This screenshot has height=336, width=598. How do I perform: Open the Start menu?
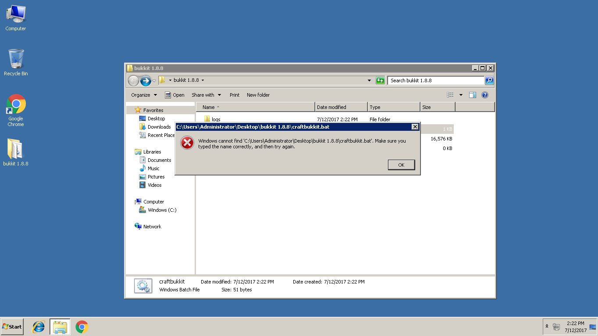click(12, 327)
